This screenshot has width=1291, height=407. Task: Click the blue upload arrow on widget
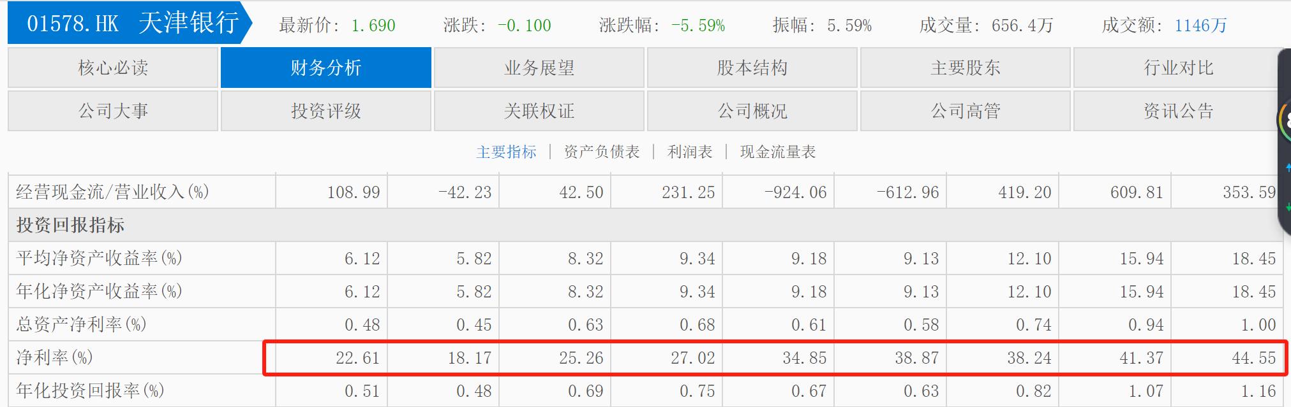[x=1288, y=168]
